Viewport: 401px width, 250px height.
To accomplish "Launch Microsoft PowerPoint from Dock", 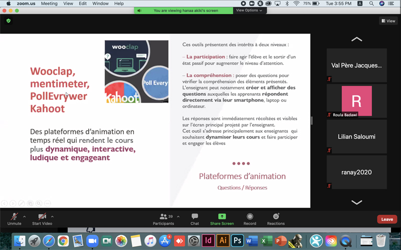I will pyautogui.click(x=281, y=240).
